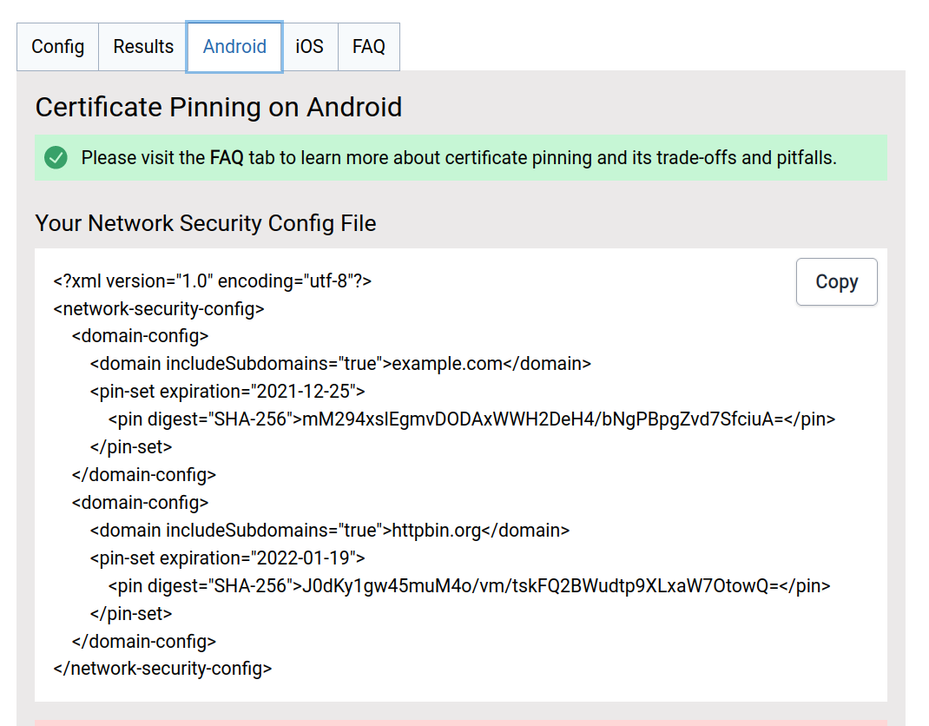929x726 pixels.
Task: Copy the network security config file
Action: pos(836,282)
